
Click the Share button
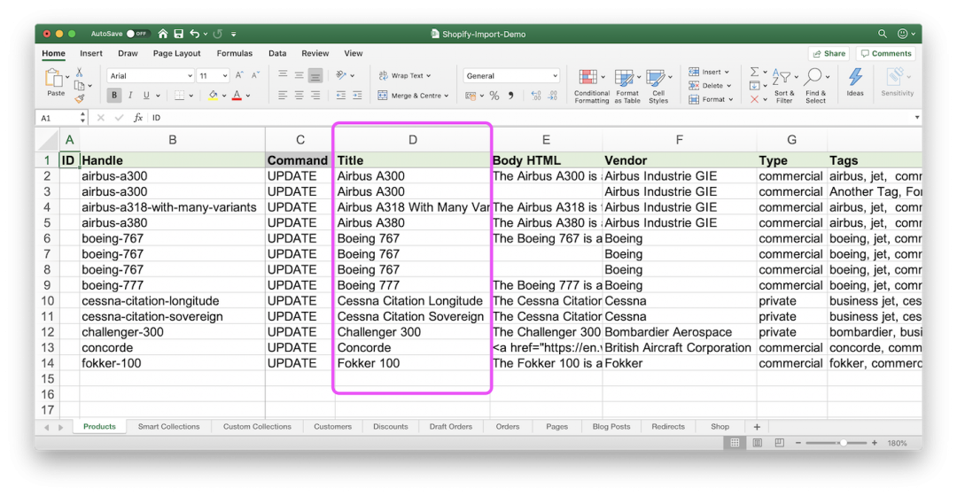pyautogui.click(x=829, y=53)
